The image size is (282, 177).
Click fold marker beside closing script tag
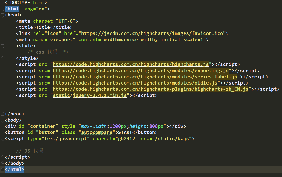click(x=3, y=157)
